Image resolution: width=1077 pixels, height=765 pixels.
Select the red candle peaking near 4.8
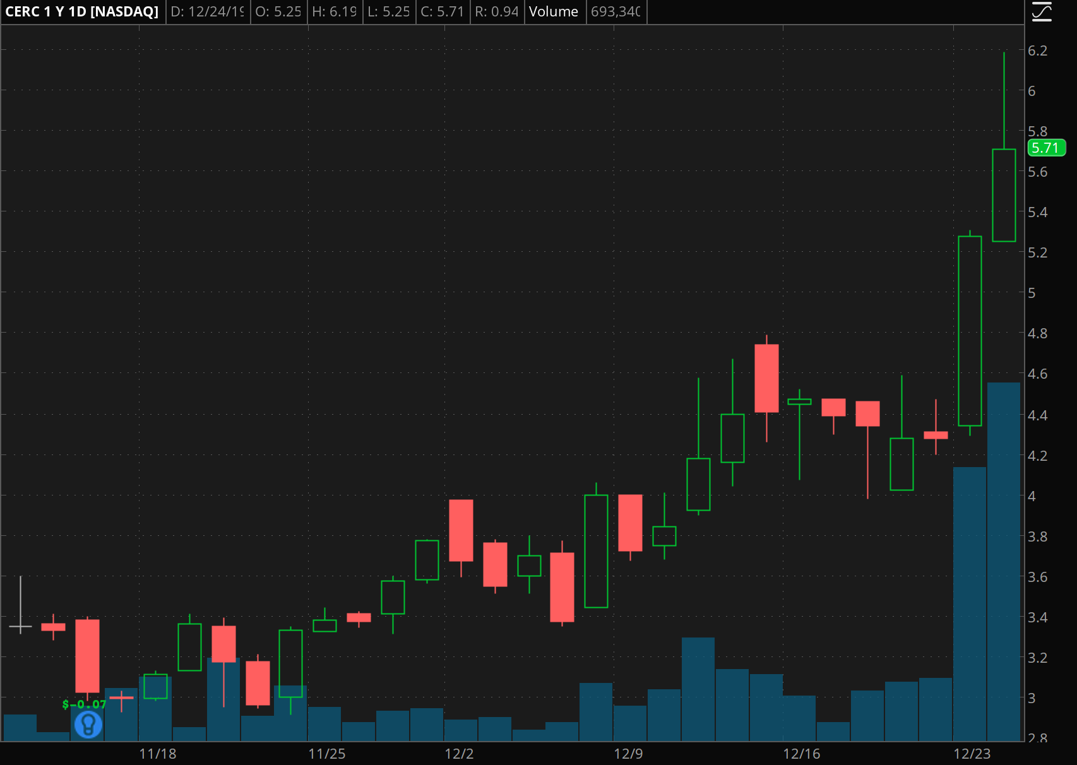pyautogui.click(x=766, y=378)
